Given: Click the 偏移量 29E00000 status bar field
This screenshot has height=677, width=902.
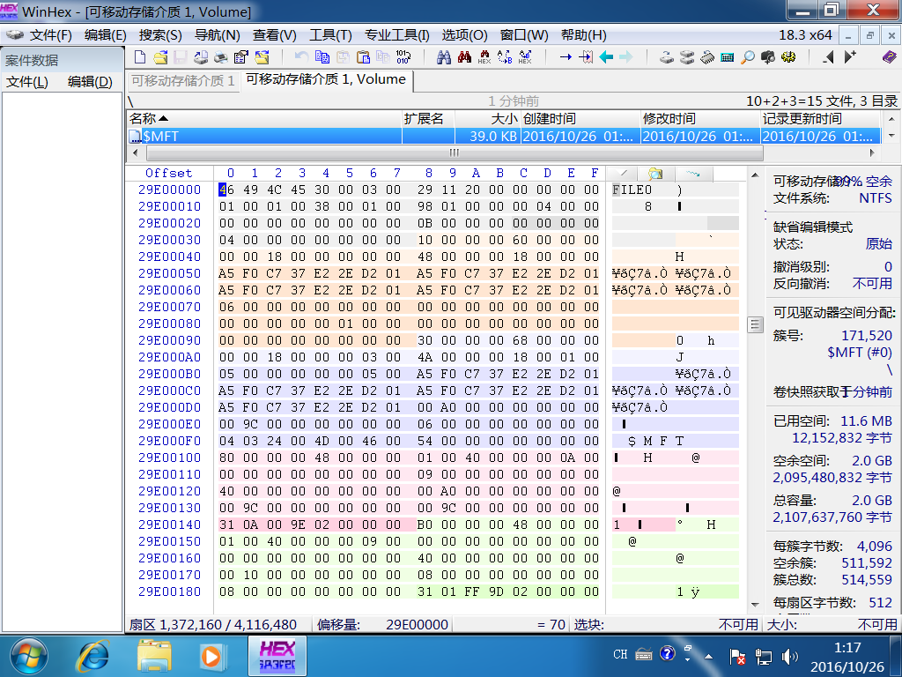Looking at the screenshot, I should [x=383, y=625].
